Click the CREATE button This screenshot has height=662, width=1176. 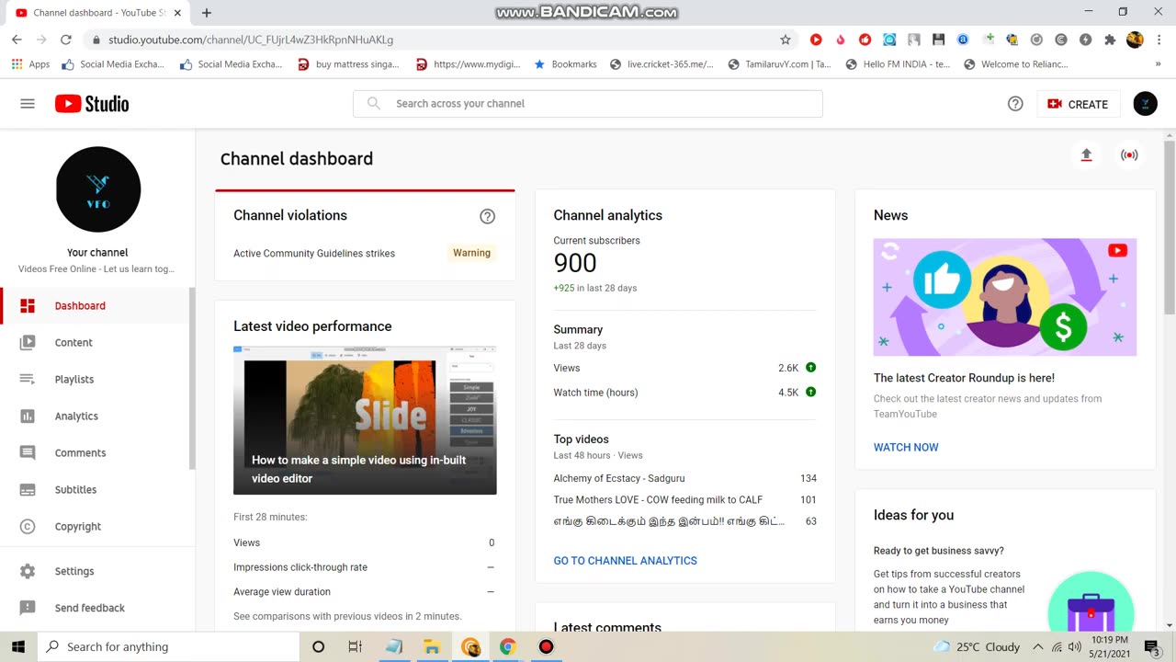click(1079, 104)
